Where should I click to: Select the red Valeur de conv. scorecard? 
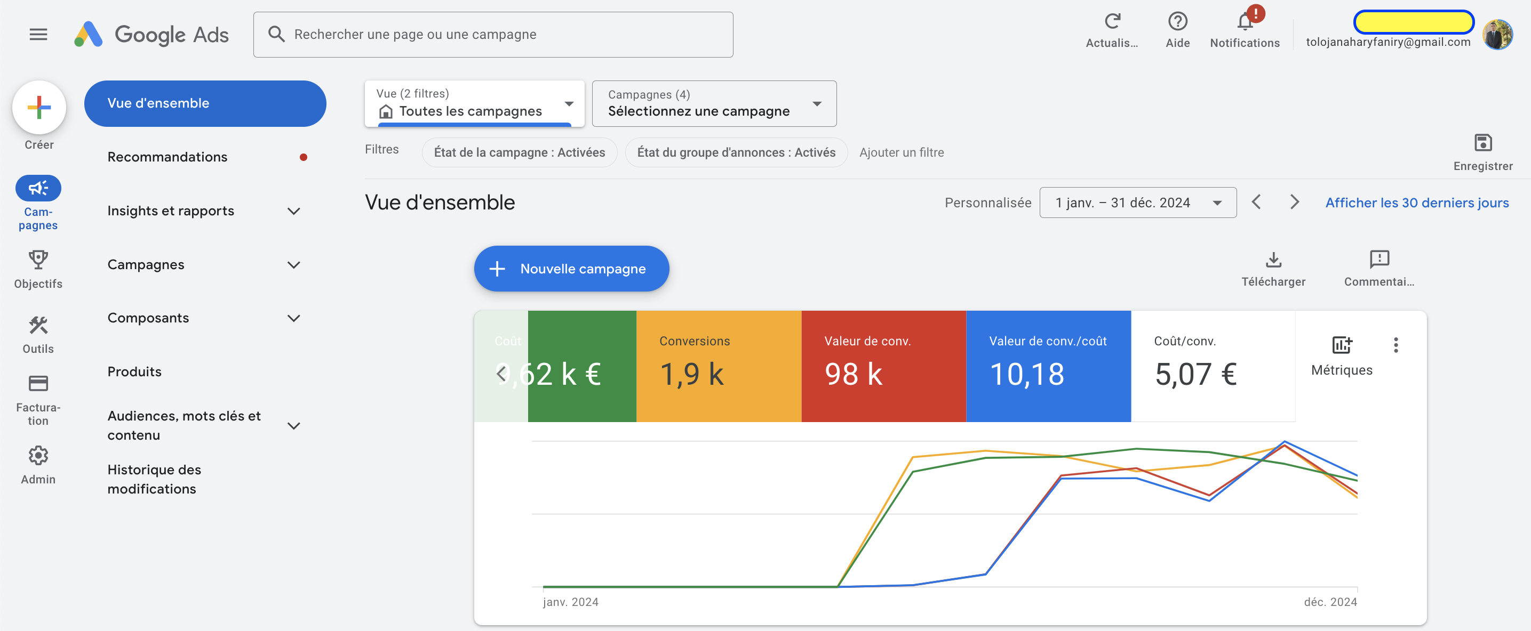[x=882, y=366]
